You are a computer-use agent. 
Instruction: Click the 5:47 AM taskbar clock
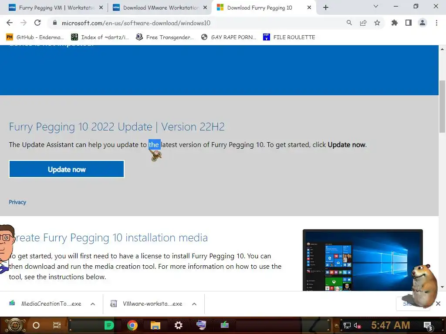[391, 325]
